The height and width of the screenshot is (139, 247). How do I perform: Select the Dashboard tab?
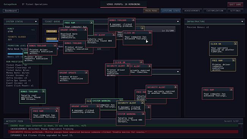click(x=11, y=11)
